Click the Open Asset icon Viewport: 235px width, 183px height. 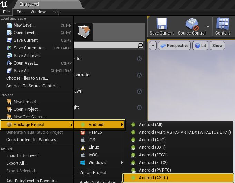click(x=9, y=63)
